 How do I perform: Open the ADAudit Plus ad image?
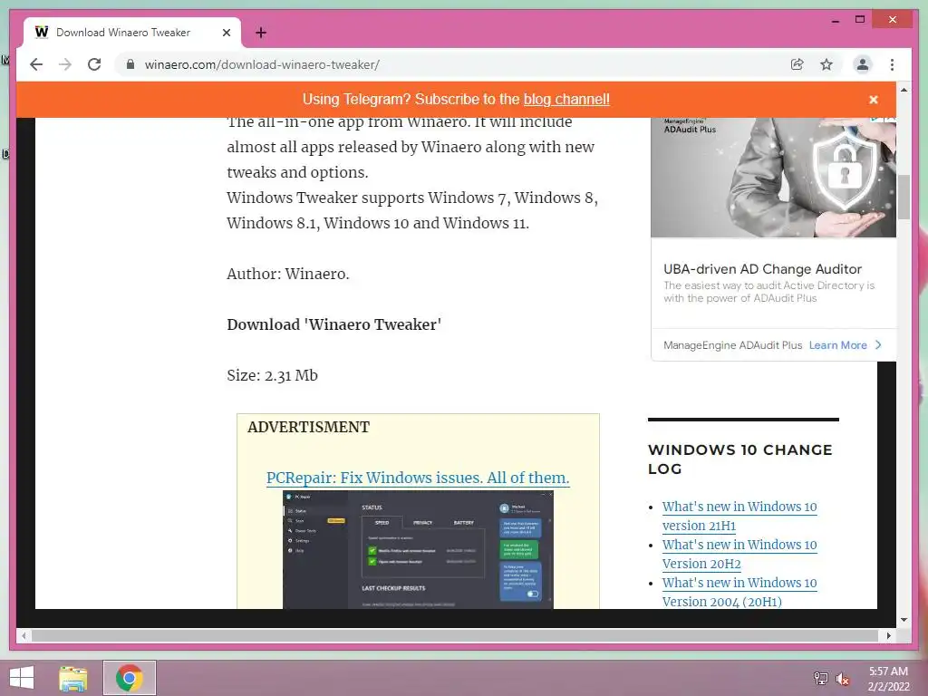773,177
